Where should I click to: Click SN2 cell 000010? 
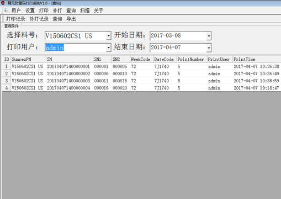point(121,74)
